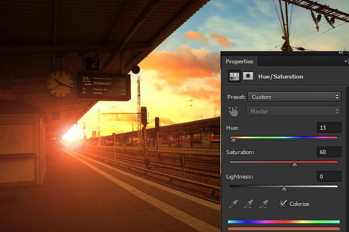Click the Hue value field showing 13

point(329,128)
